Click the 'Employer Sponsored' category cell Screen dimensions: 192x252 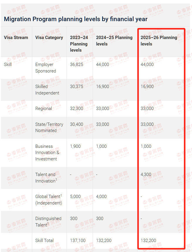[x=46, y=68]
